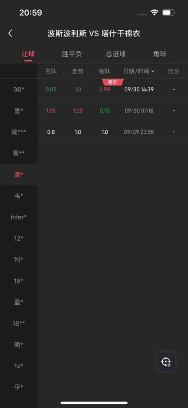The image size is (188, 408).
Task: Choose 易** from the company list
Action: 19,153
